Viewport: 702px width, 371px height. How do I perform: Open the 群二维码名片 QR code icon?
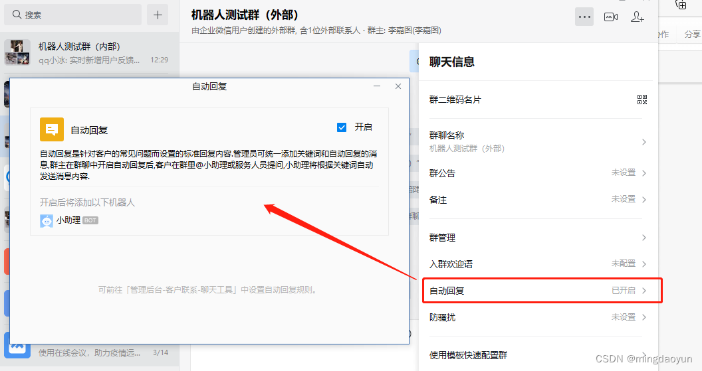point(642,100)
